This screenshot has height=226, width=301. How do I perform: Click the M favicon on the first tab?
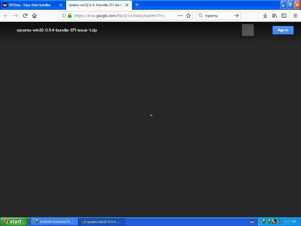[x=5, y=5]
